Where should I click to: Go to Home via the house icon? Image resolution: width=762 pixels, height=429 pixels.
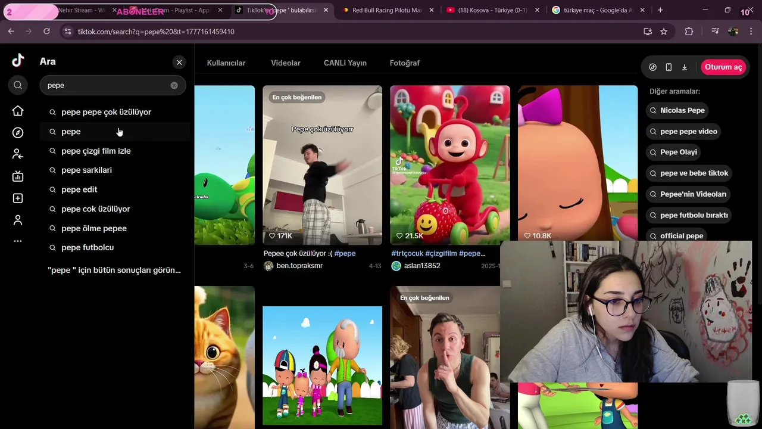[18, 111]
